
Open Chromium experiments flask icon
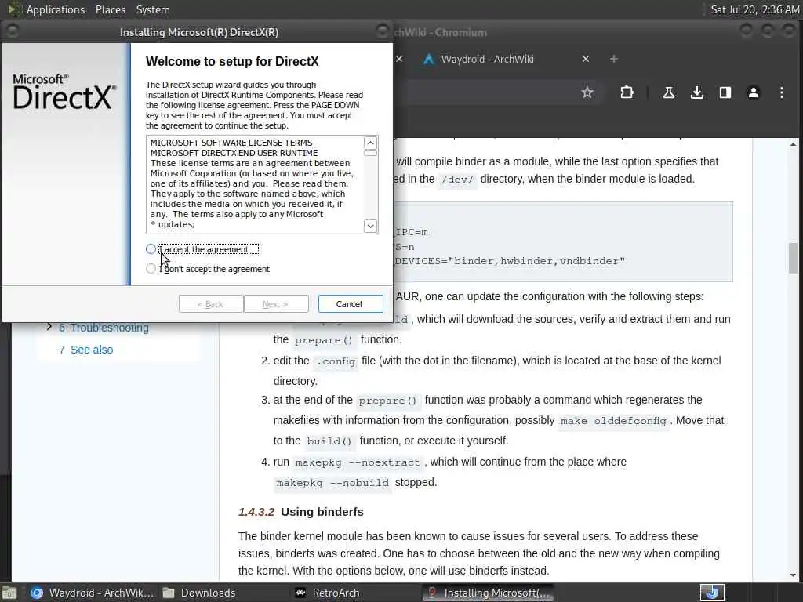point(668,92)
